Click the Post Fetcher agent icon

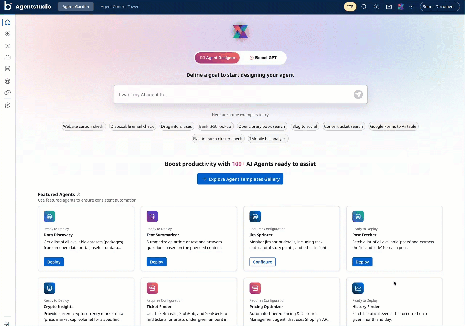coord(358,216)
